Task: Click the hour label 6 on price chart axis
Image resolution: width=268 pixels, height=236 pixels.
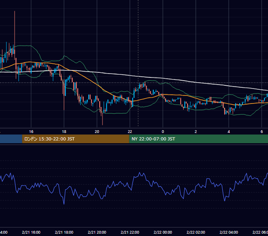Action: pyautogui.click(x=262, y=132)
